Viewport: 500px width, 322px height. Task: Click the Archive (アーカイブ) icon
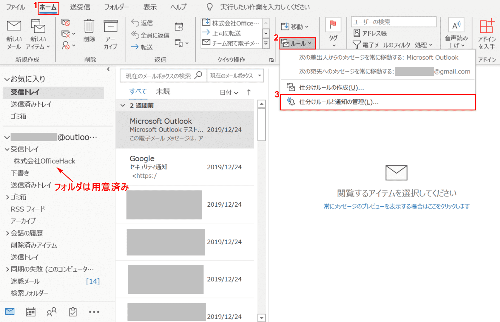(110, 26)
